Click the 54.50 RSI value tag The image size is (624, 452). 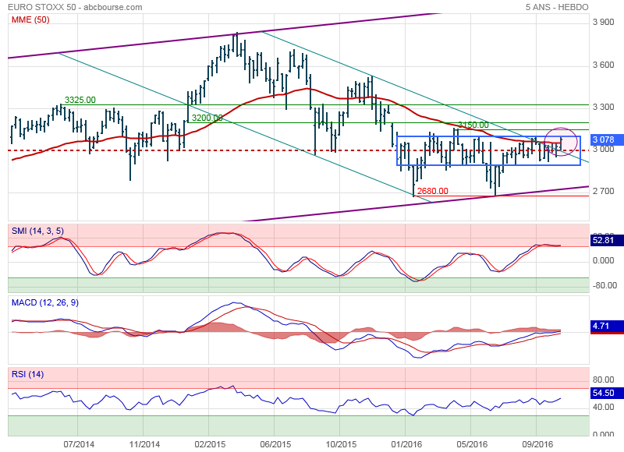click(606, 393)
